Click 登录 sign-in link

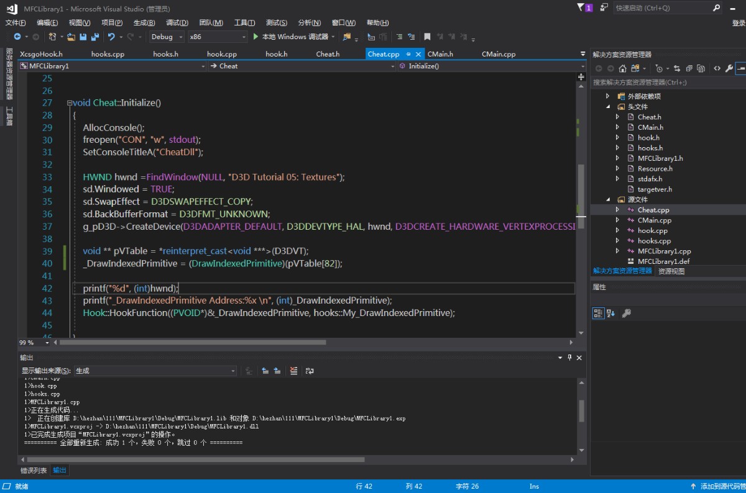[739, 23]
